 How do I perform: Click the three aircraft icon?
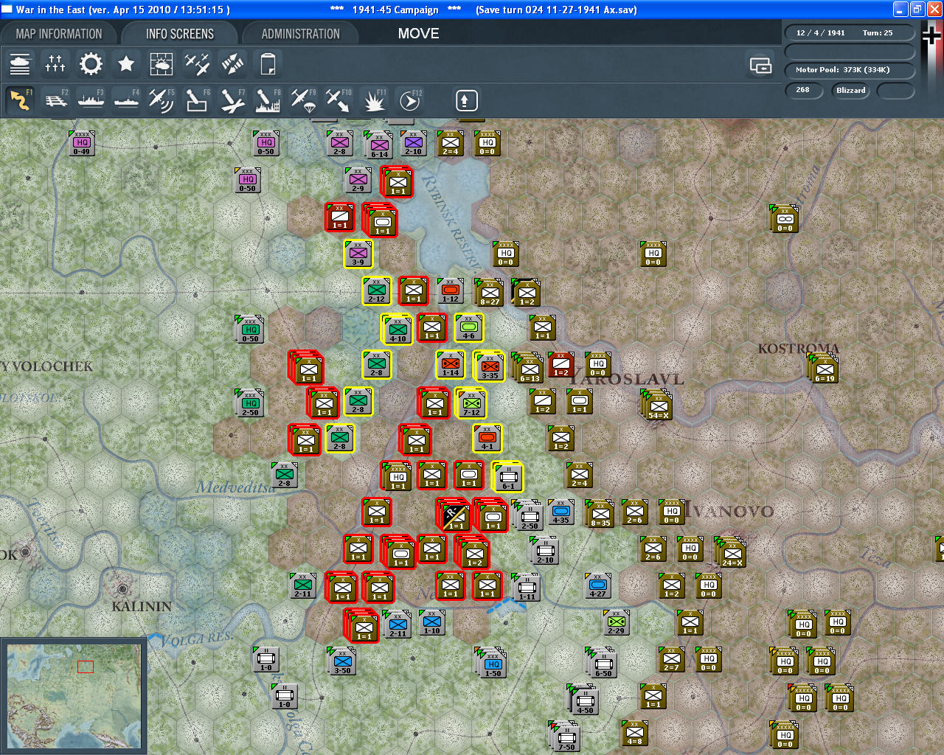coord(197,64)
